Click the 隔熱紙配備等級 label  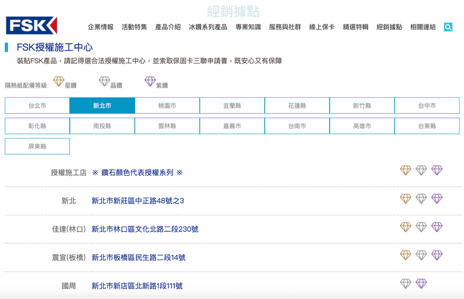coord(26,85)
